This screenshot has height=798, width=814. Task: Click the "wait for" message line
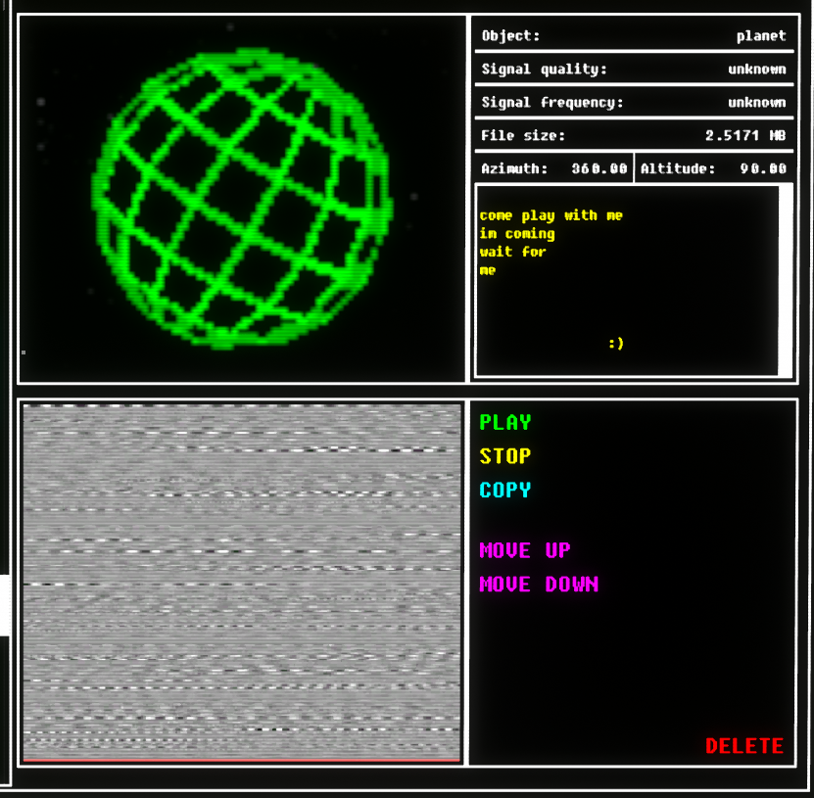[512, 252]
